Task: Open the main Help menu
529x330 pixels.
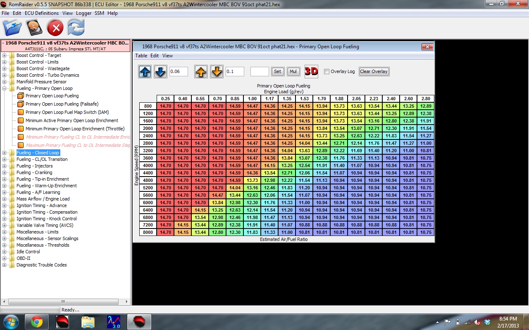Action: 112,13
